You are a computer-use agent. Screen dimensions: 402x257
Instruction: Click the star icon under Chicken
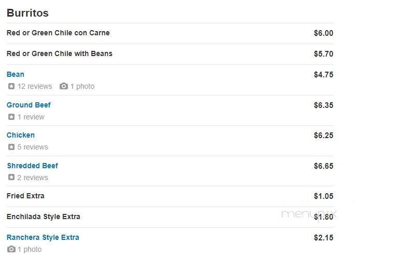coord(11,147)
